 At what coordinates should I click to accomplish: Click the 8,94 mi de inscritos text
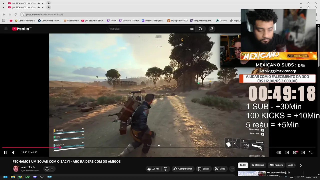tap(30, 171)
